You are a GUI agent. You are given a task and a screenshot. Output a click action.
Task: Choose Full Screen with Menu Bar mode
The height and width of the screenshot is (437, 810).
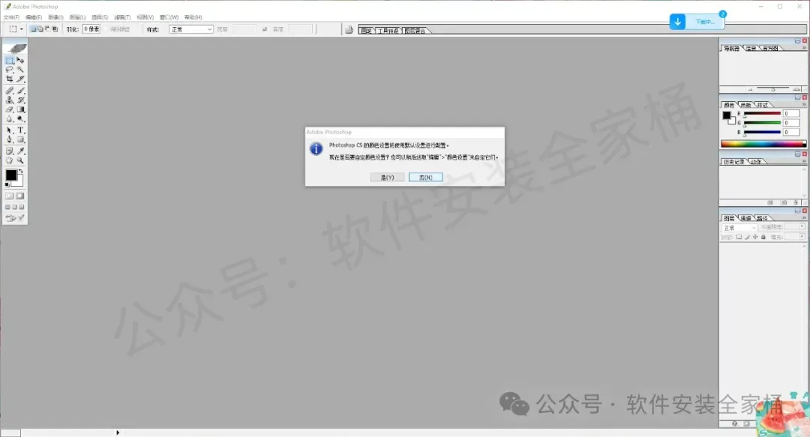point(14,207)
